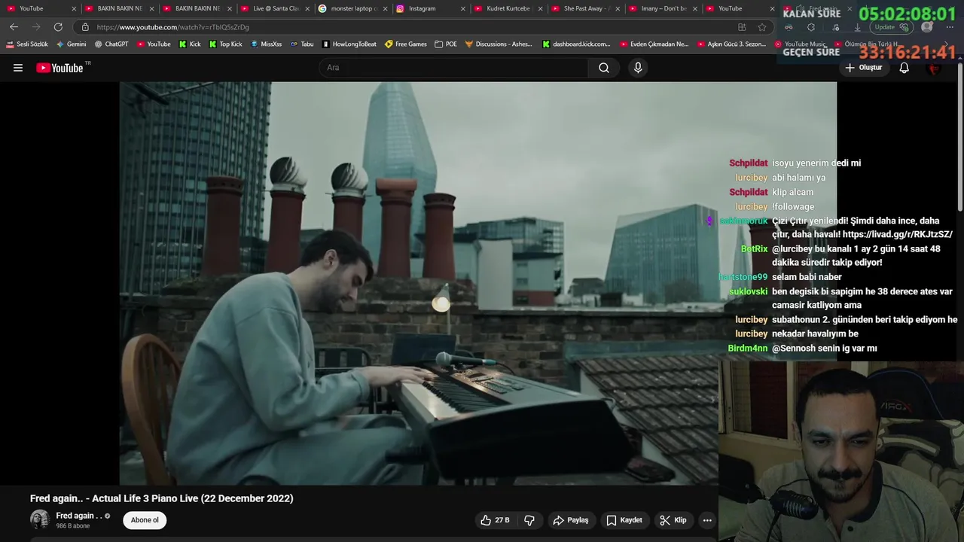
Task: Bookmark this page with the star icon
Action: 762,27
